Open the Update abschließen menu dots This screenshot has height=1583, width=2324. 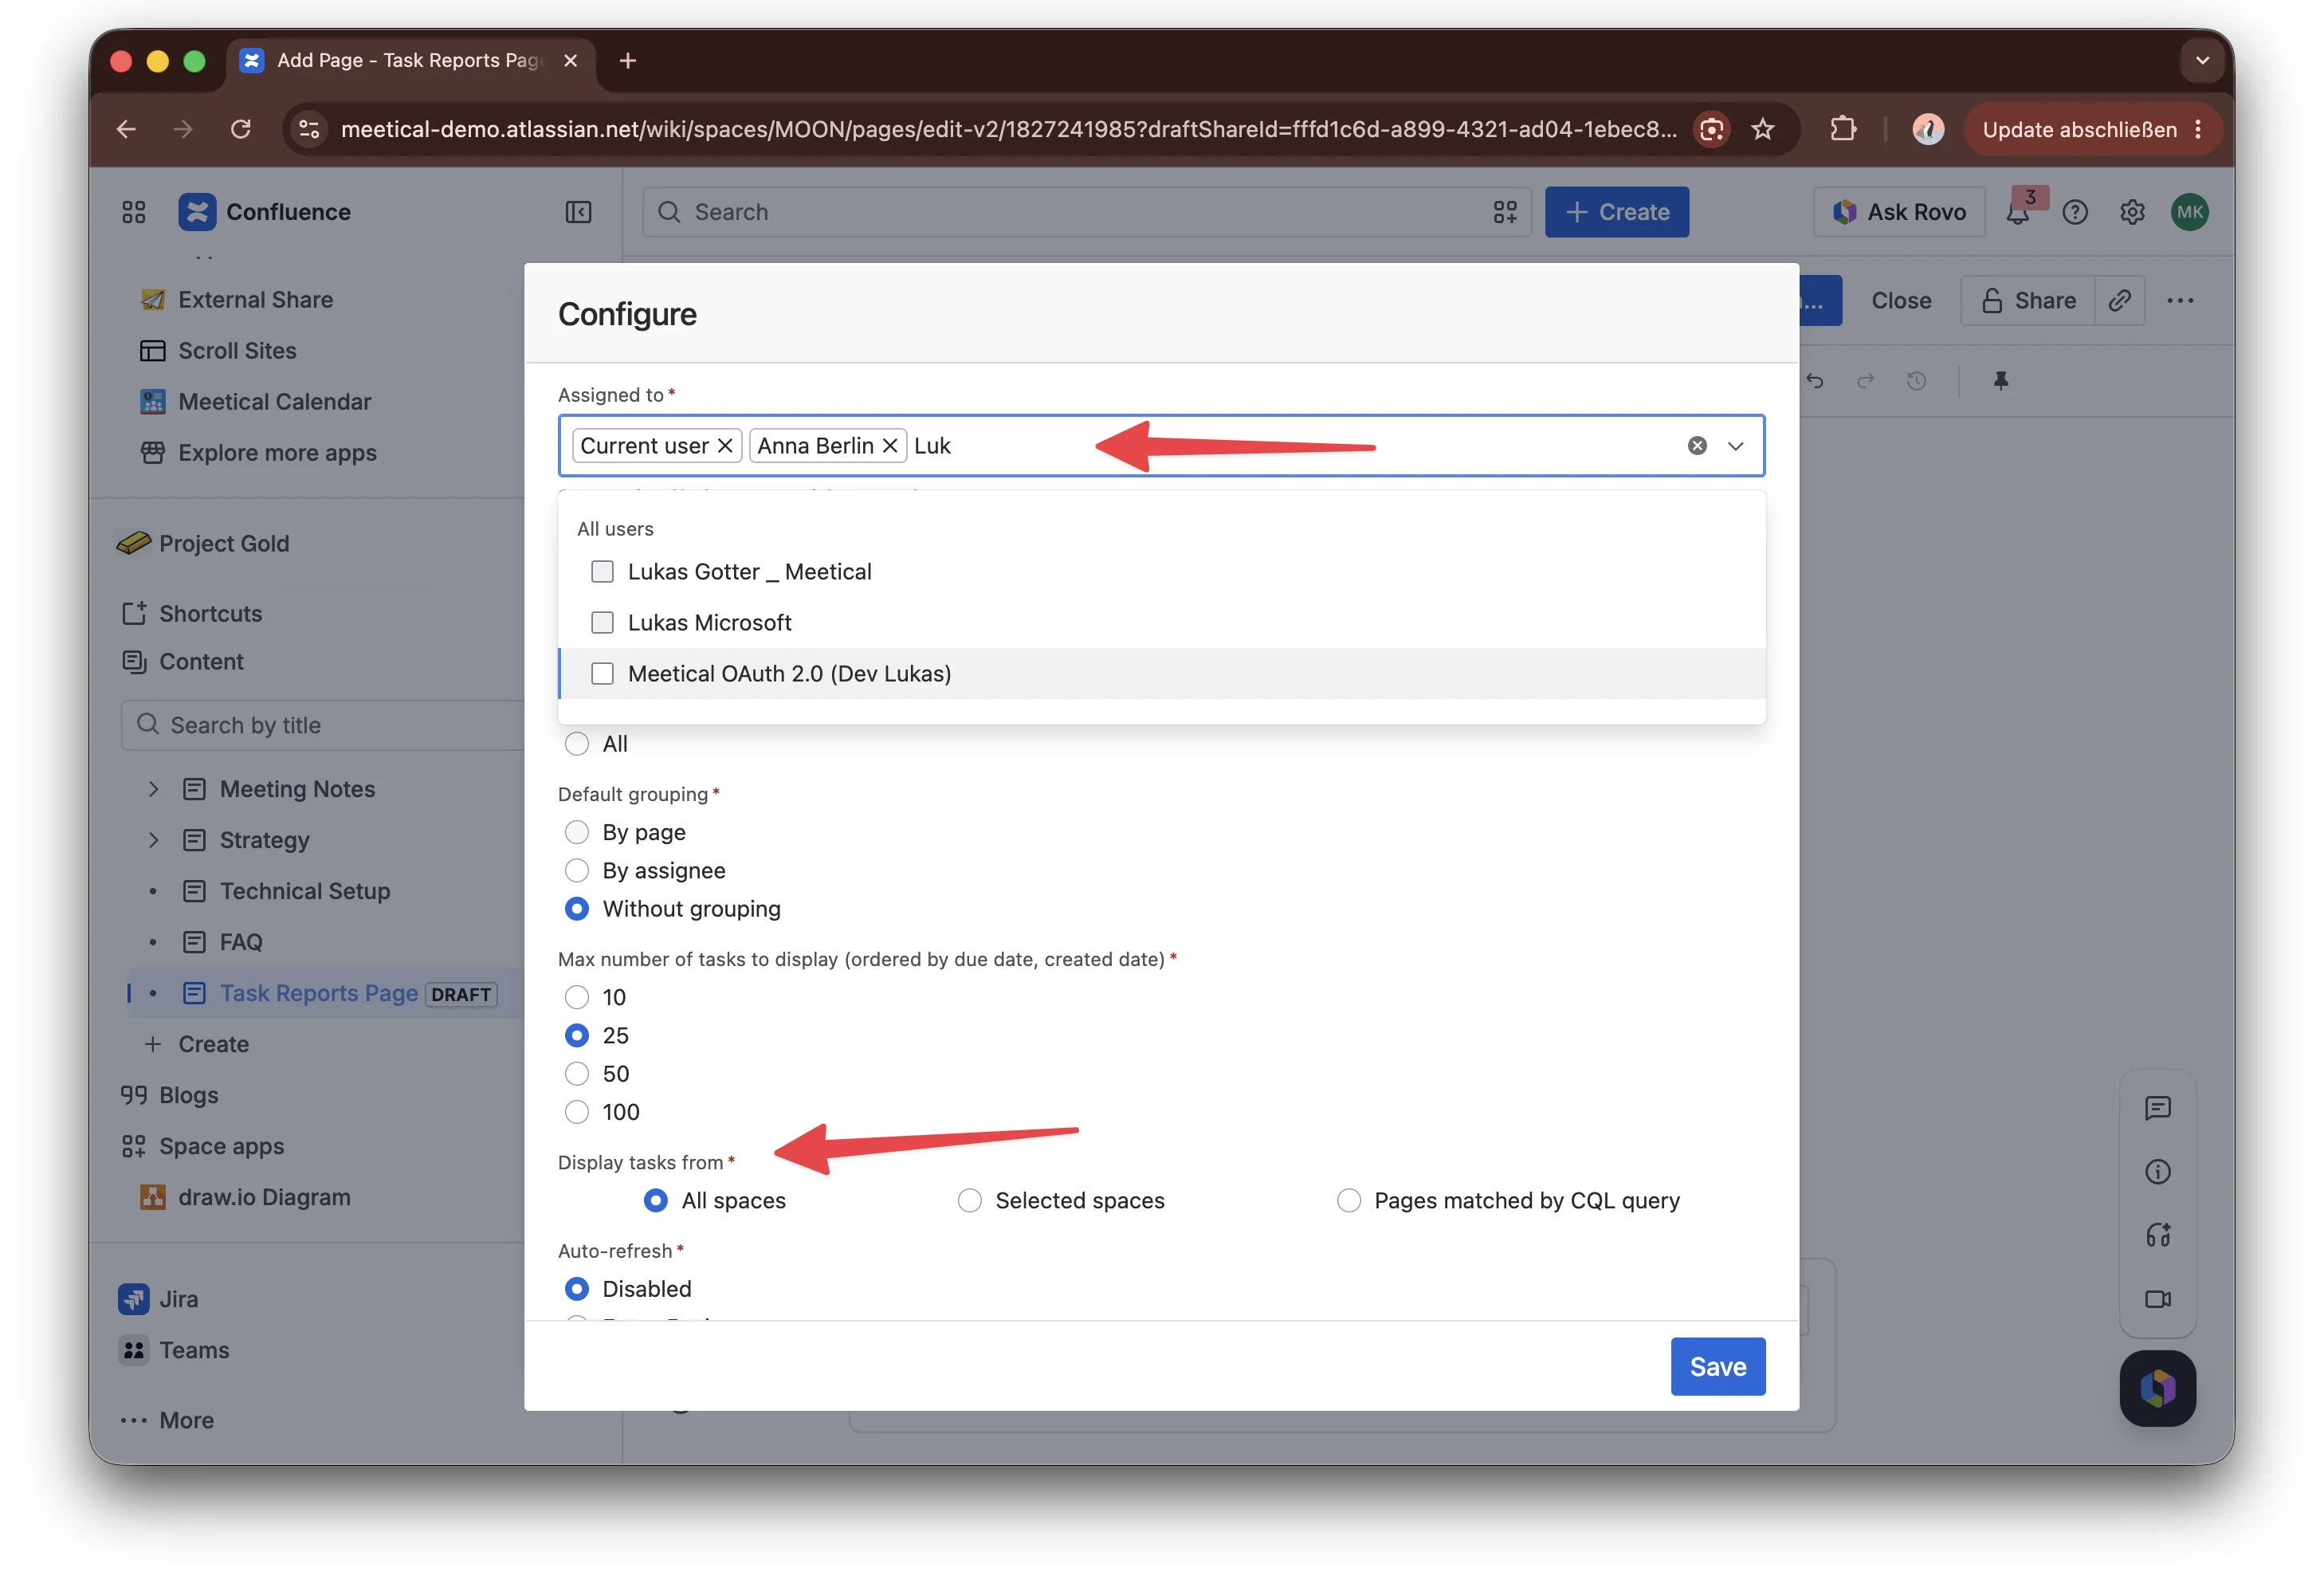(x=2198, y=129)
